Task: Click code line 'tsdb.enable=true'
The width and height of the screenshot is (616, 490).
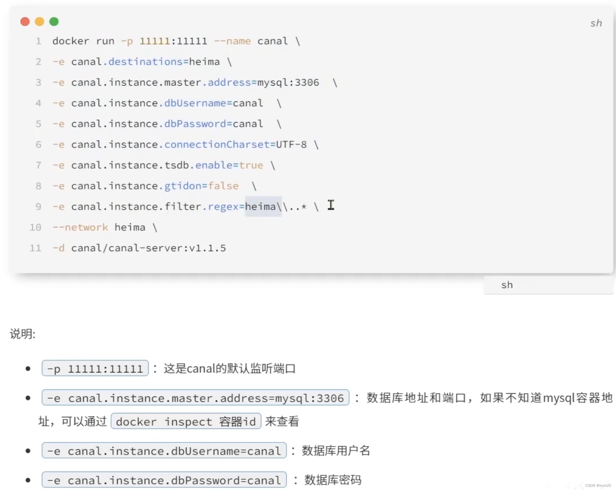Action: (164, 165)
